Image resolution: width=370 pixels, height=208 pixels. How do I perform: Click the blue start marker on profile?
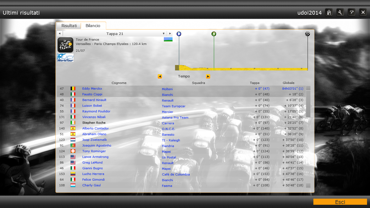pyautogui.click(x=179, y=34)
